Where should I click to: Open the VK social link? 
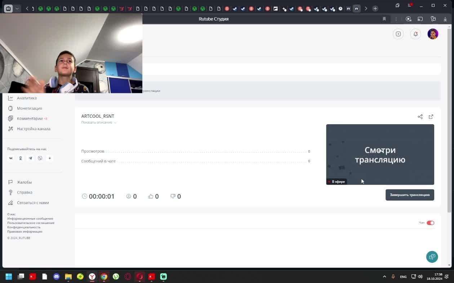tap(11, 158)
